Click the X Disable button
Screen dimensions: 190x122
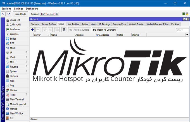50,30
